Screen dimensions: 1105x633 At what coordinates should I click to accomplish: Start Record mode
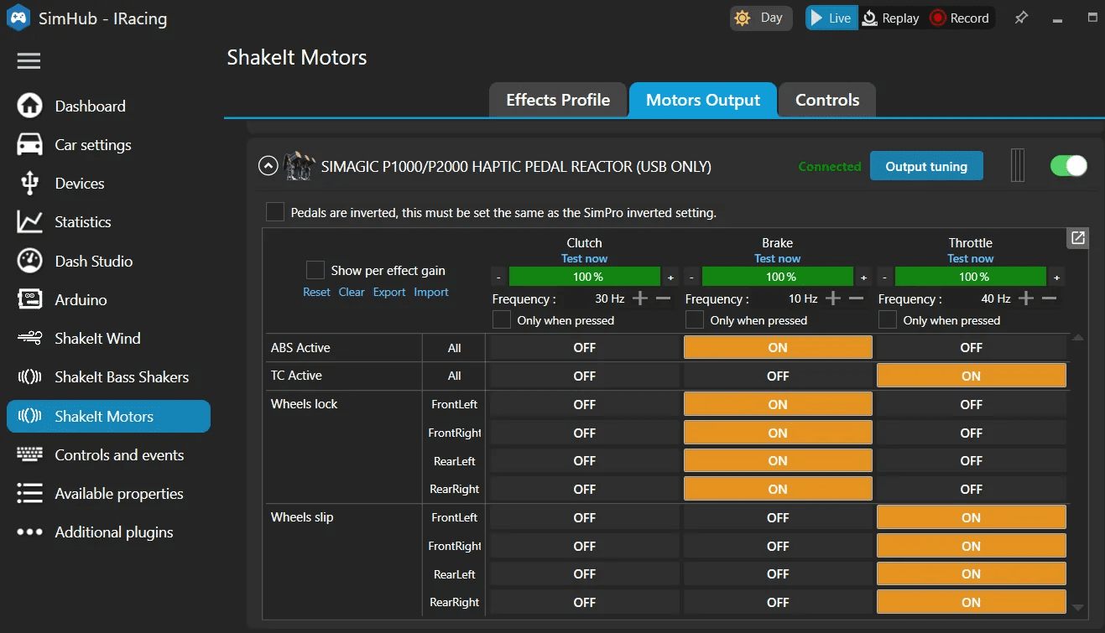pos(960,18)
